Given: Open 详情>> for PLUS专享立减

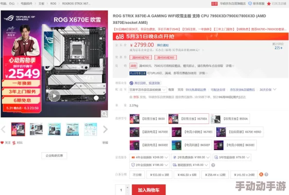Looking at the screenshot, I should pos(203,73).
